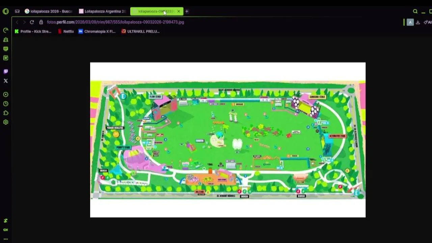Open the player icon in sidebar
The width and height of the screenshot is (432, 243).
tap(6, 94)
